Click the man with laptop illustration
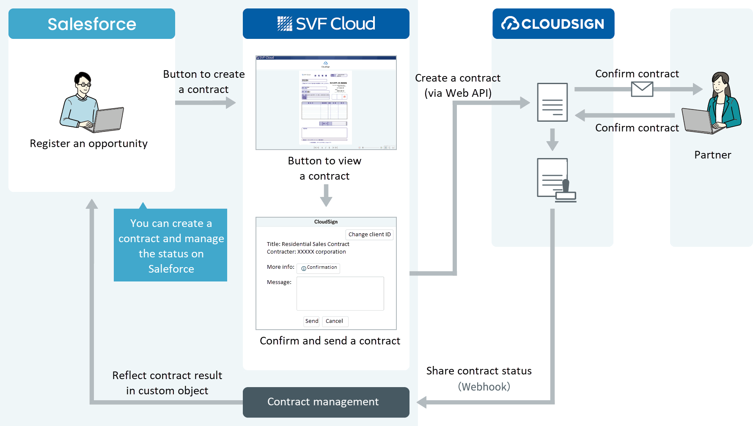 [91, 102]
